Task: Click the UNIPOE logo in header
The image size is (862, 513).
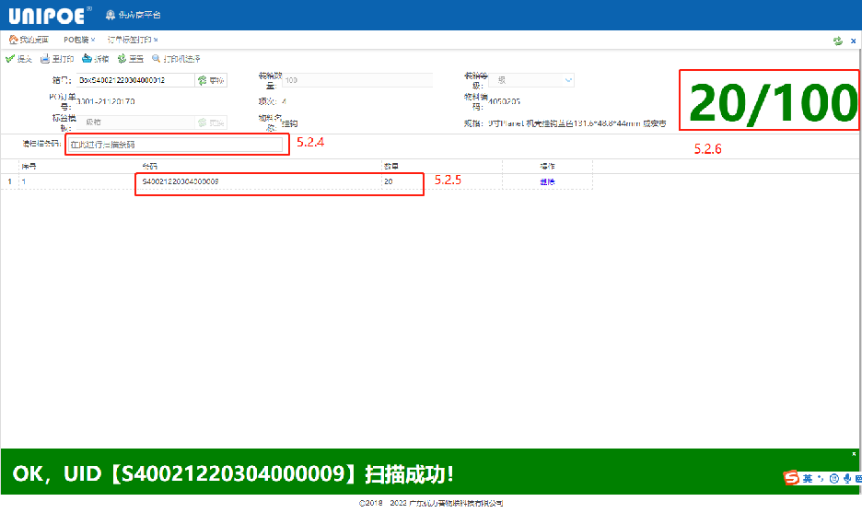Action: coord(47,15)
